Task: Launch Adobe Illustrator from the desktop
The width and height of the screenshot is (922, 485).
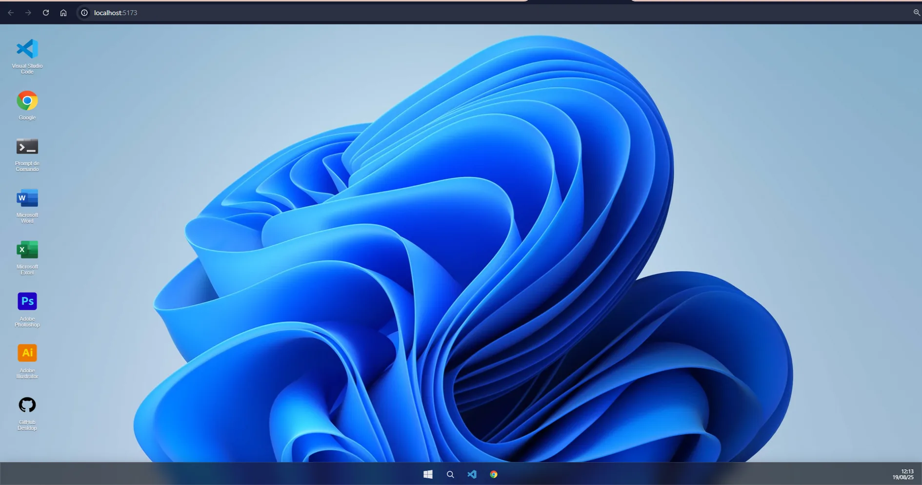Action: [x=27, y=359]
